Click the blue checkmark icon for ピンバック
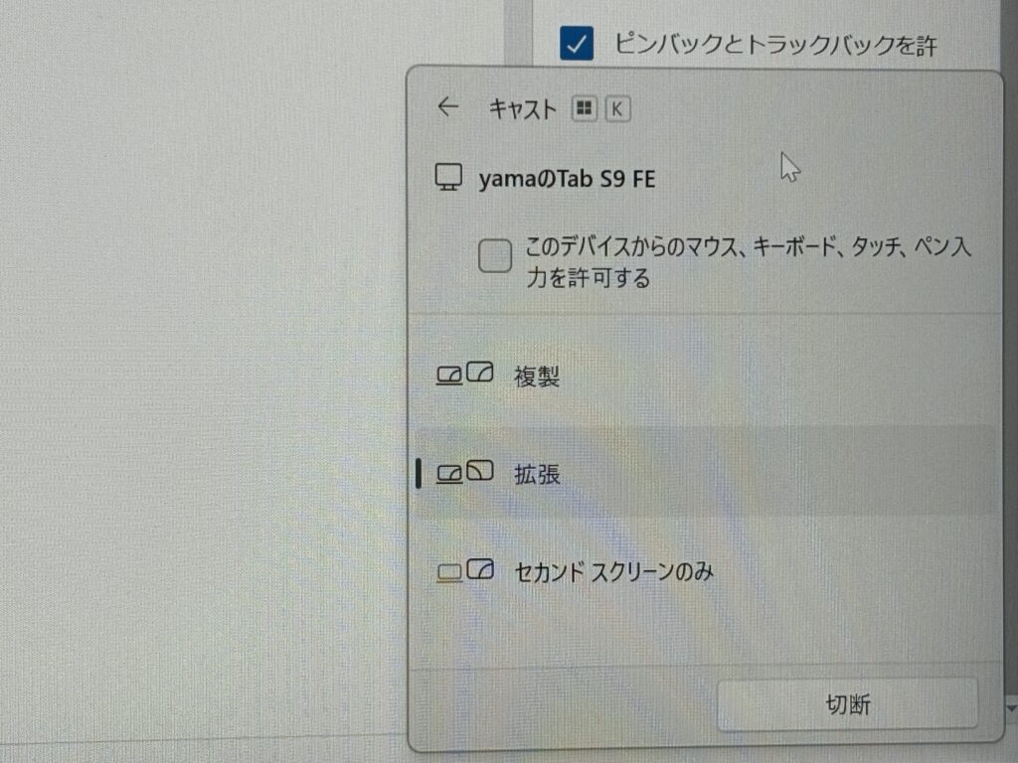Image resolution: width=1018 pixels, height=763 pixels. pyautogui.click(x=577, y=44)
